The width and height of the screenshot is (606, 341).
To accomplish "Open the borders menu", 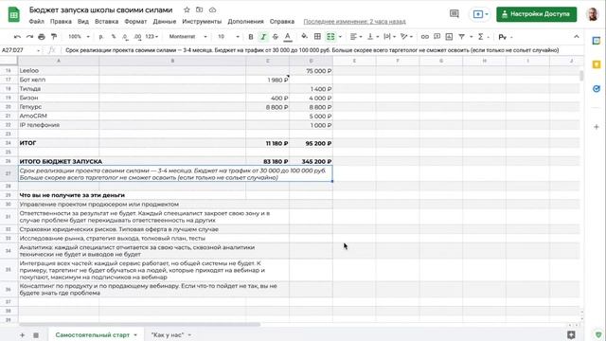I will (x=317, y=37).
